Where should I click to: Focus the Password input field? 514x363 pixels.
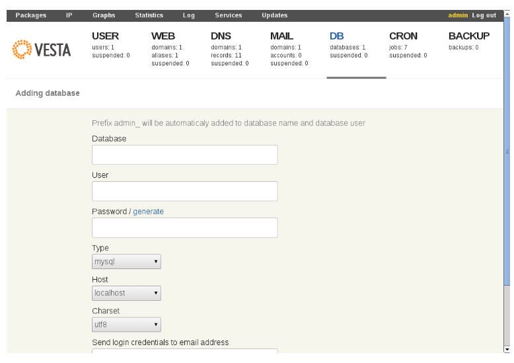coord(185,227)
